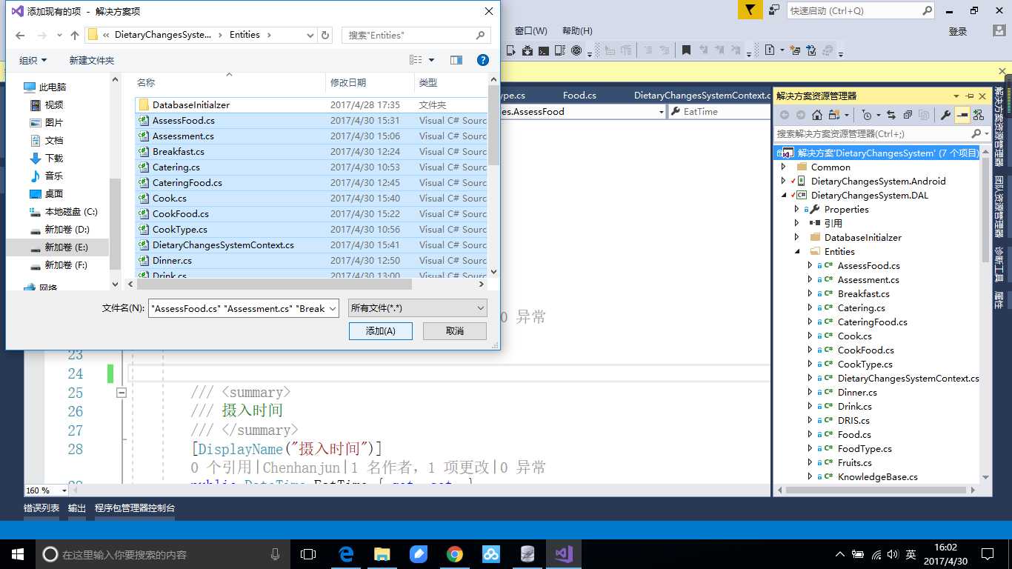Click 新建文件夹 in dialog toolbar
The height and width of the screenshot is (569, 1012).
pyautogui.click(x=92, y=60)
